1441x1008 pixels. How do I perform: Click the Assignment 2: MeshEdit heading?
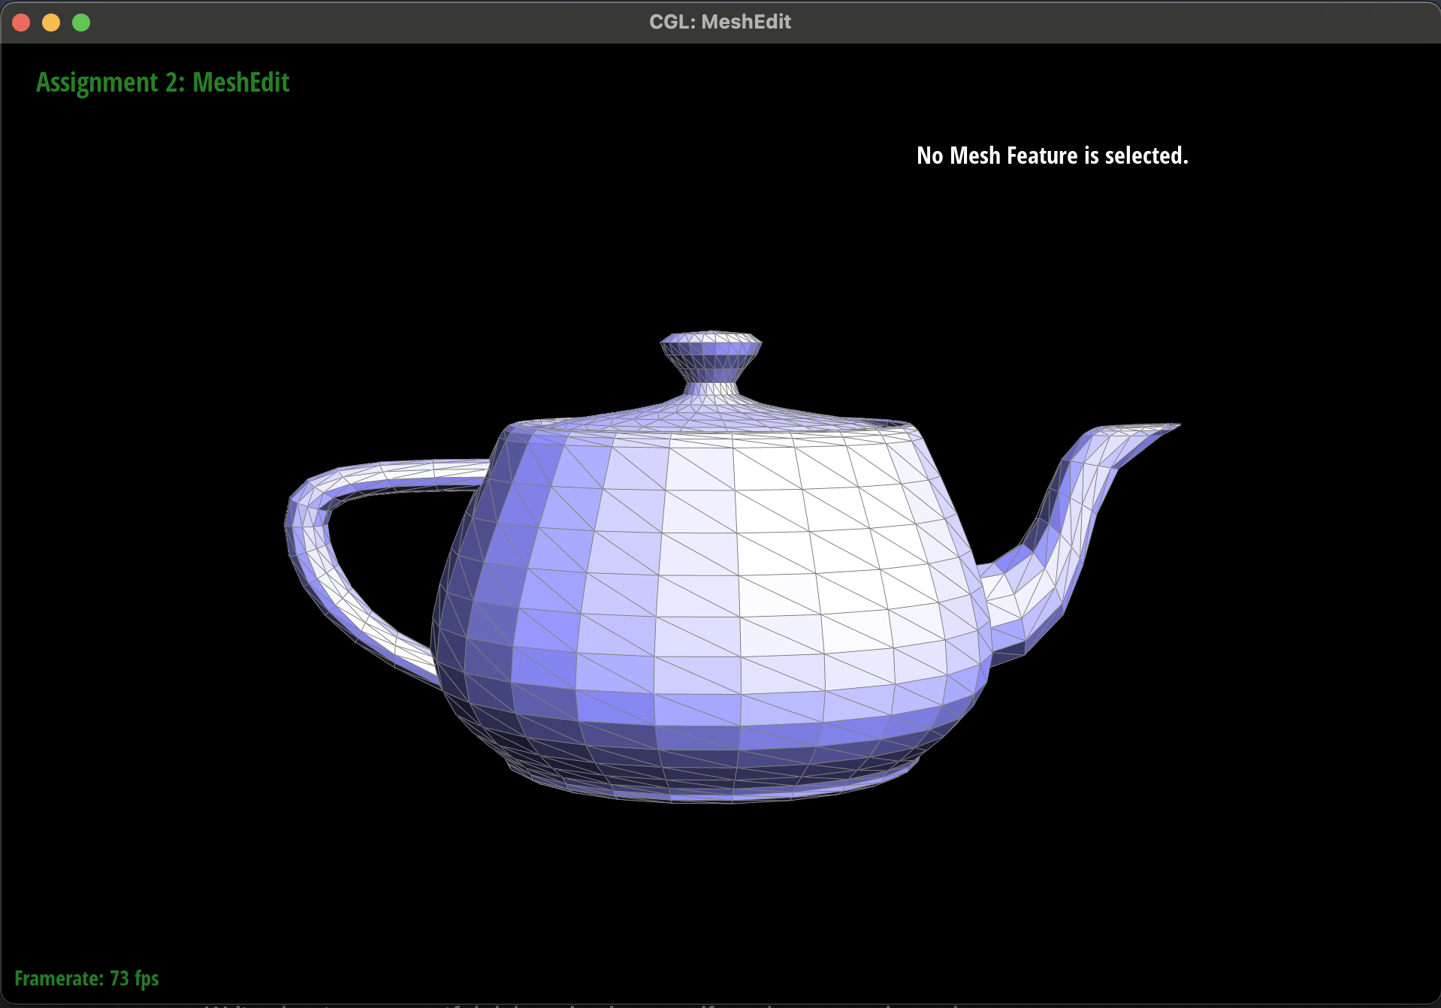[x=162, y=83]
